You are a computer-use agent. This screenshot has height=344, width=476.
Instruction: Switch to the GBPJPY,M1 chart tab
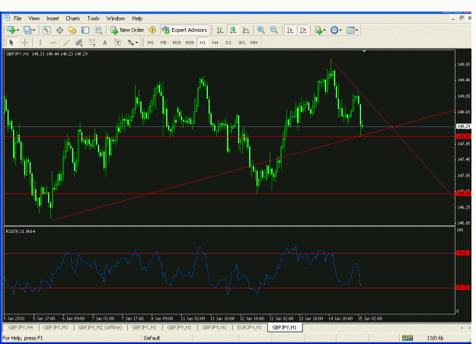coord(56,327)
